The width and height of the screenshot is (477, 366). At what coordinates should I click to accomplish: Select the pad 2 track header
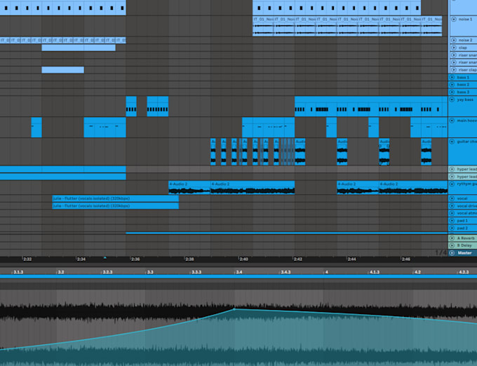coord(463,228)
